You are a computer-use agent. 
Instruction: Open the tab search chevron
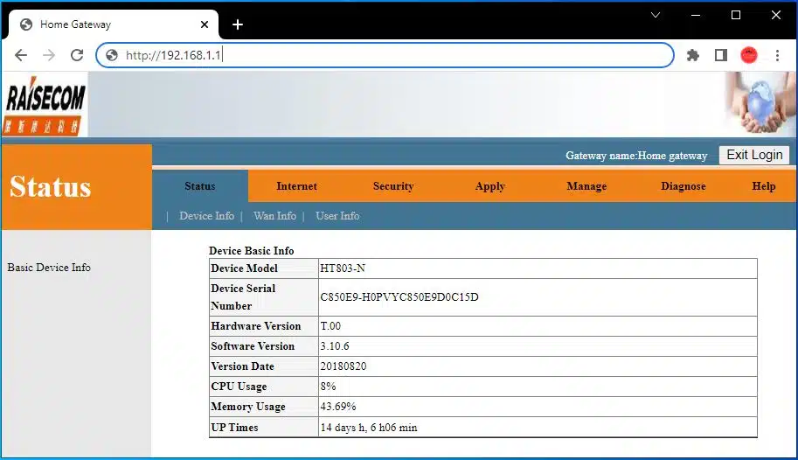click(x=656, y=15)
